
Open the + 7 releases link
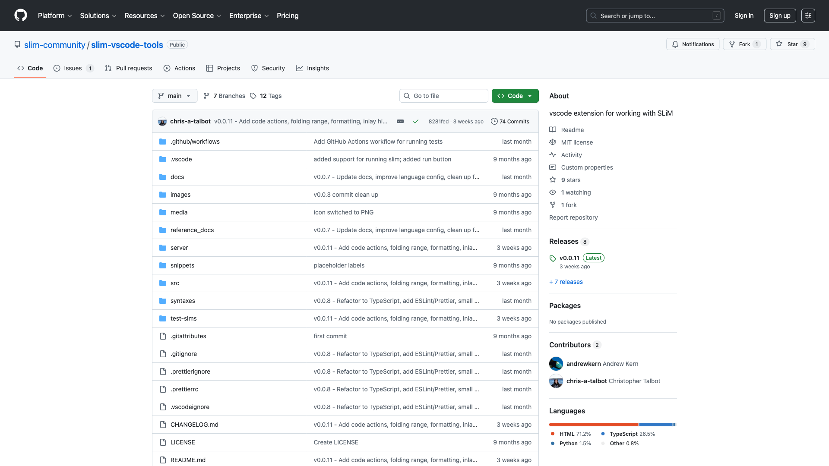(566, 282)
